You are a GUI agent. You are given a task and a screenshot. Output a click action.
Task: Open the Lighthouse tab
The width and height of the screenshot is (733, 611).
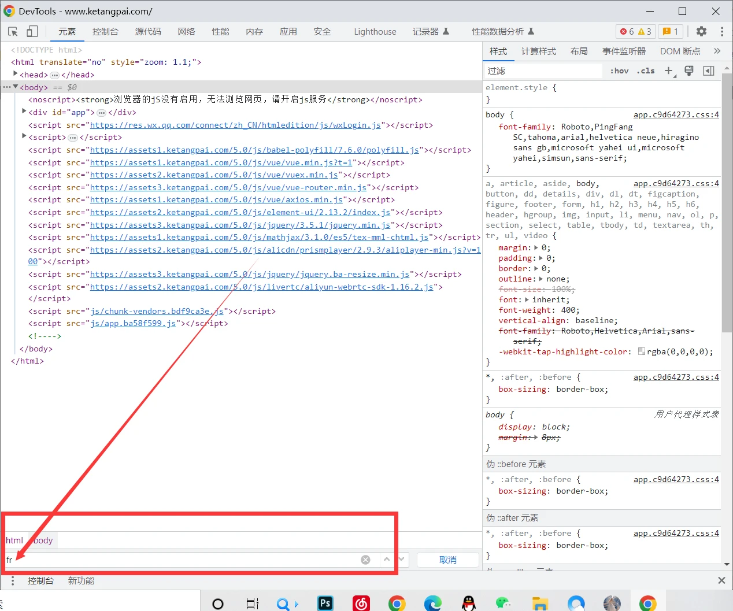[375, 32]
